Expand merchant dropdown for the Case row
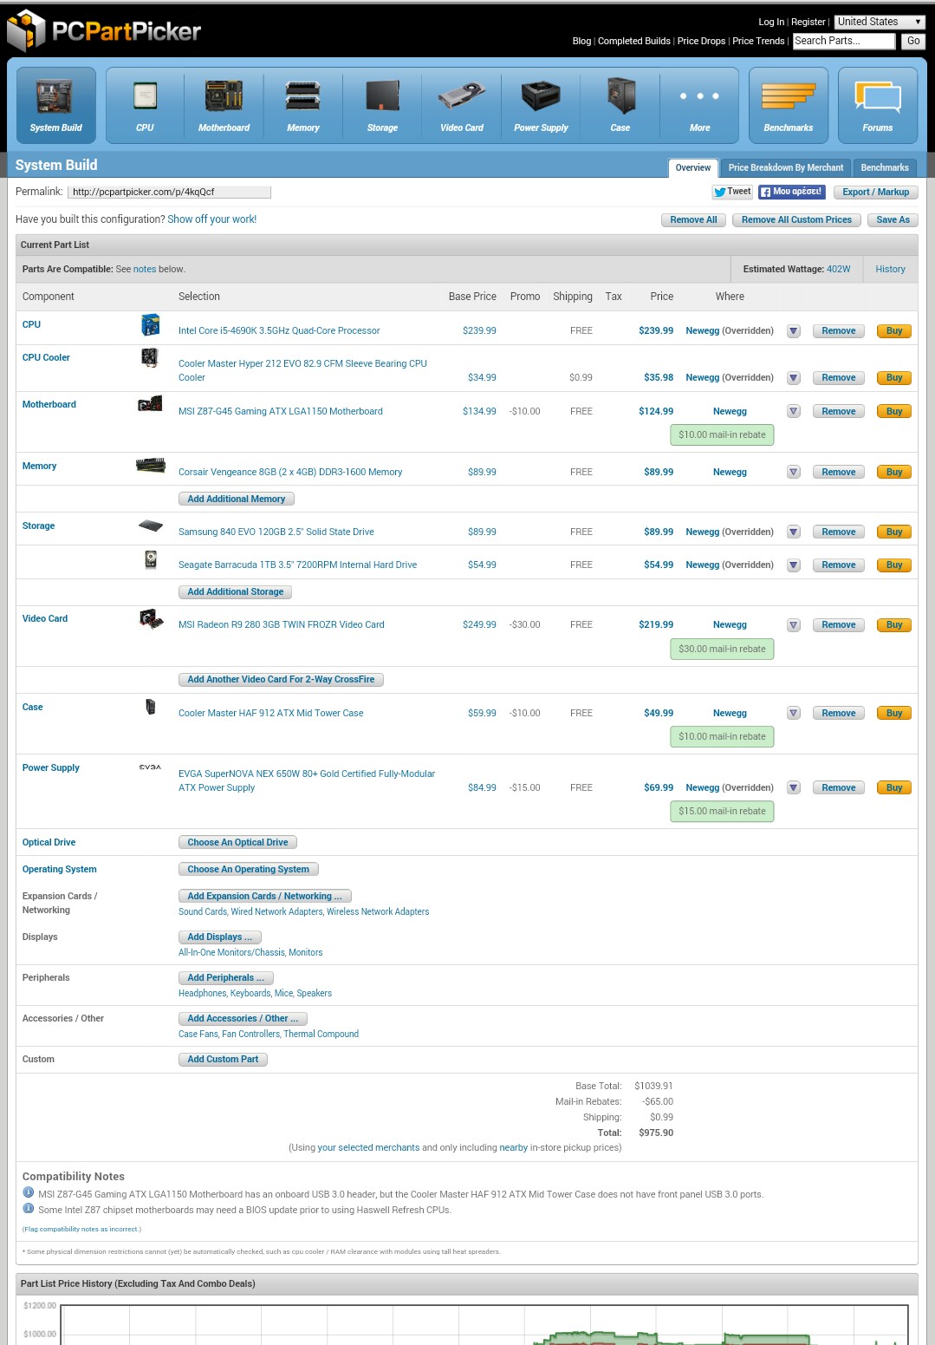Screen dimensions: 935x1345 click(794, 714)
